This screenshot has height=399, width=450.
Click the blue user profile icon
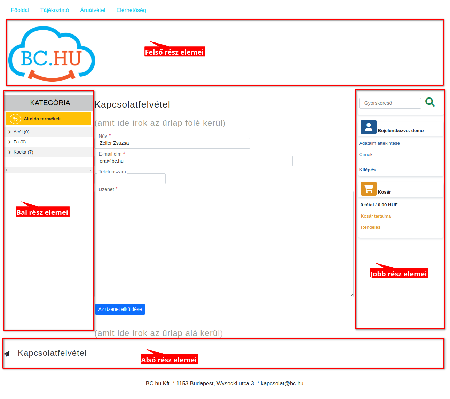point(369,127)
